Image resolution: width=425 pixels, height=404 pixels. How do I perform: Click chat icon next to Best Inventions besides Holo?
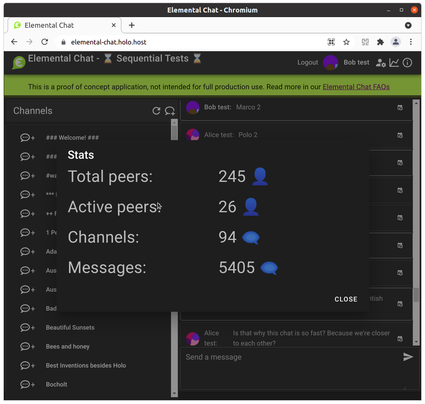(28, 365)
